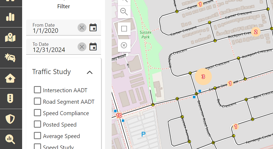
Task: Open the To Date calendar picker
Action: [93, 47]
